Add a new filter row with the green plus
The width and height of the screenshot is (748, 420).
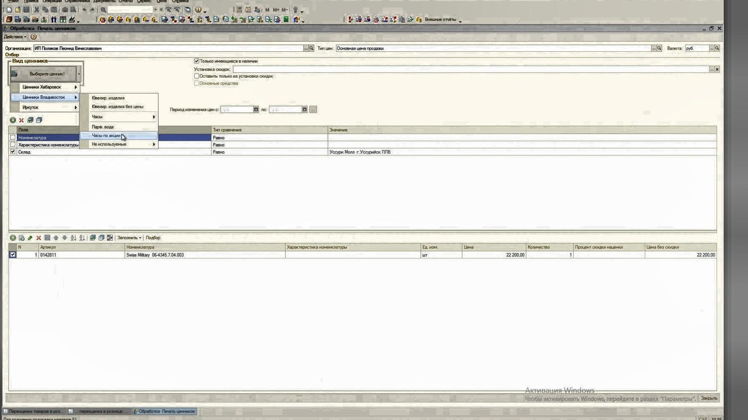(x=13, y=120)
